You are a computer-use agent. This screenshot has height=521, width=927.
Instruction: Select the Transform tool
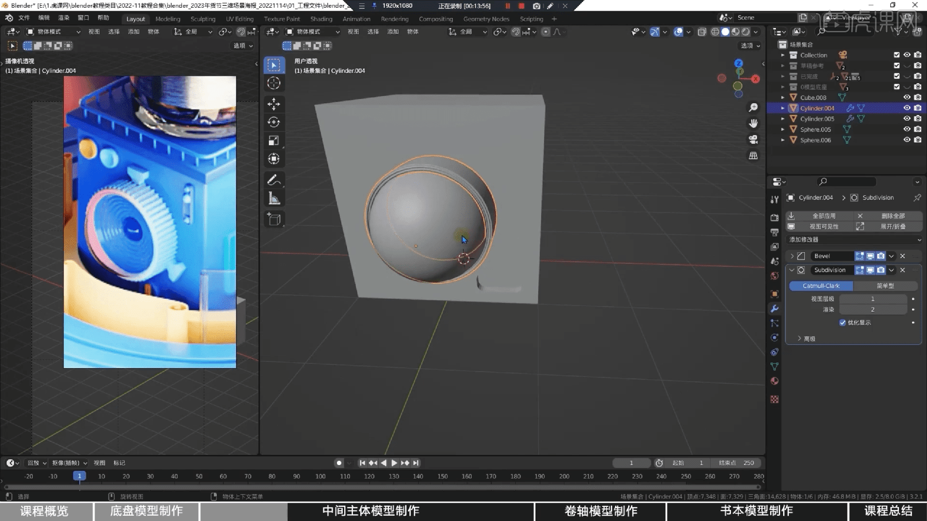(x=274, y=159)
